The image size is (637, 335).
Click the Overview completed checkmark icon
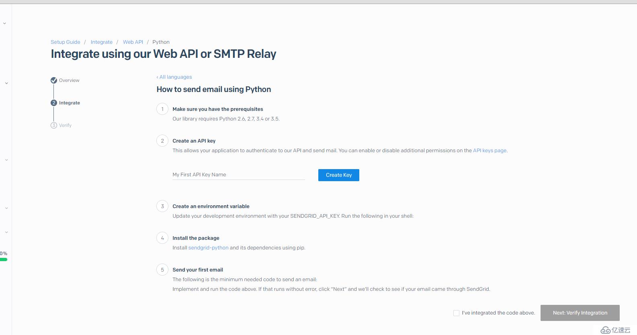click(x=54, y=80)
